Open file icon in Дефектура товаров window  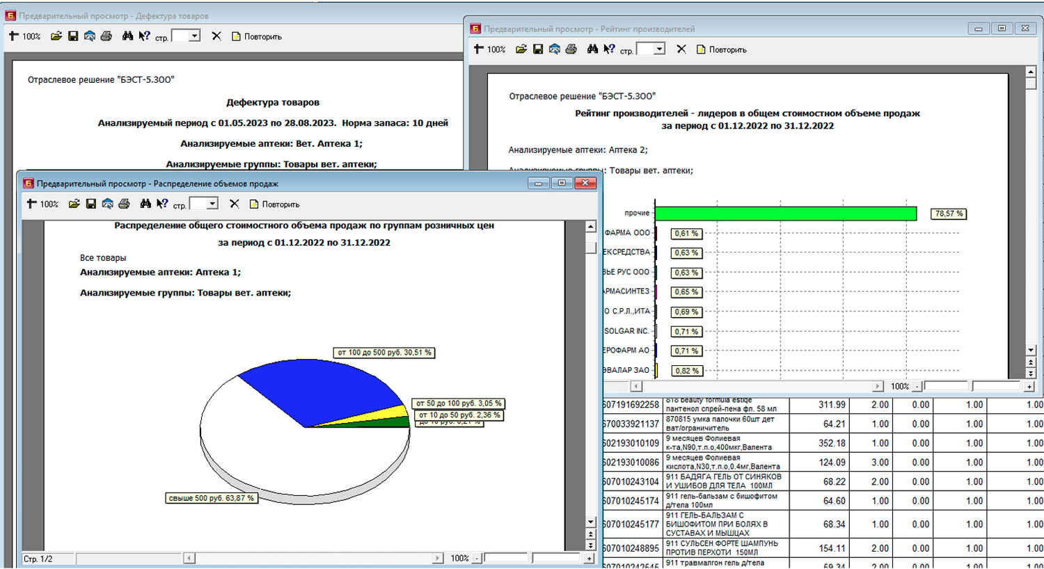56,36
